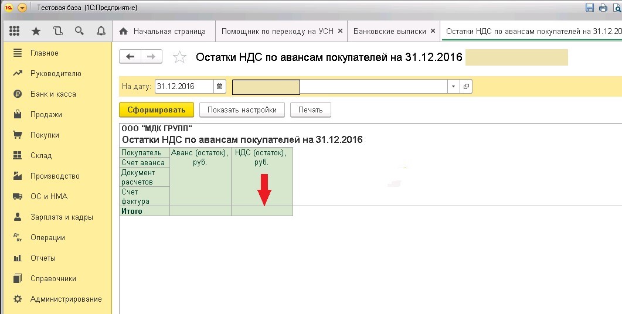Click the print preview icon in the title bar
Screen dimensions: 622x314
click(x=617, y=8)
